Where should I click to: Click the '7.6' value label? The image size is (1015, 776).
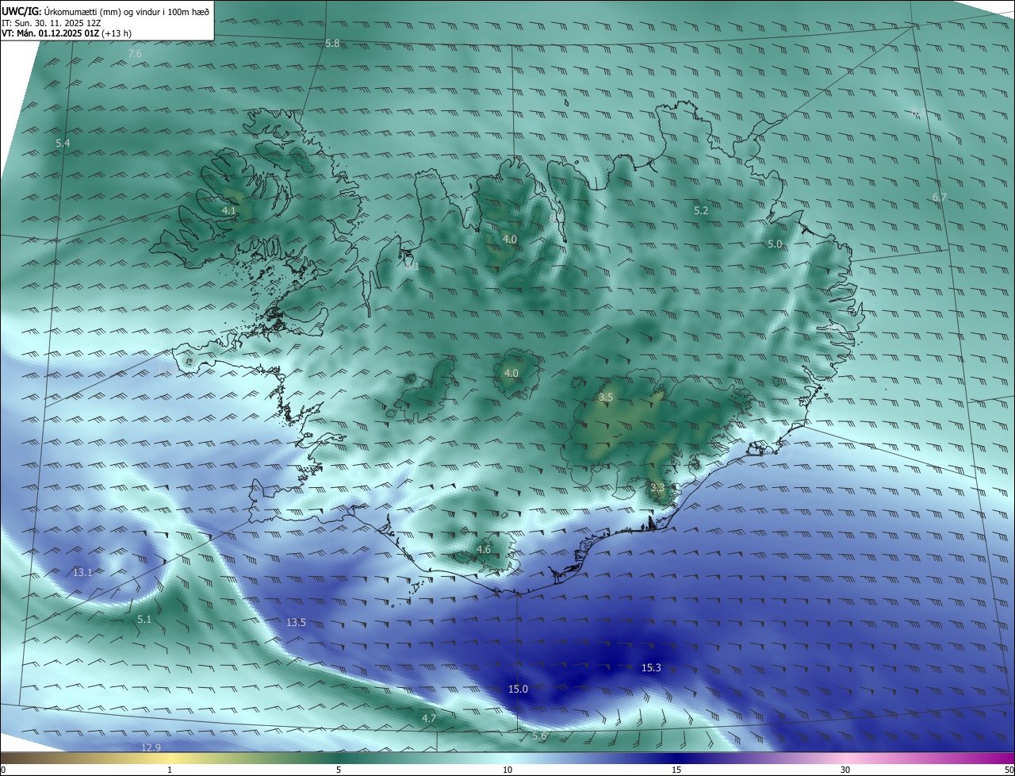tap(135, 53)
